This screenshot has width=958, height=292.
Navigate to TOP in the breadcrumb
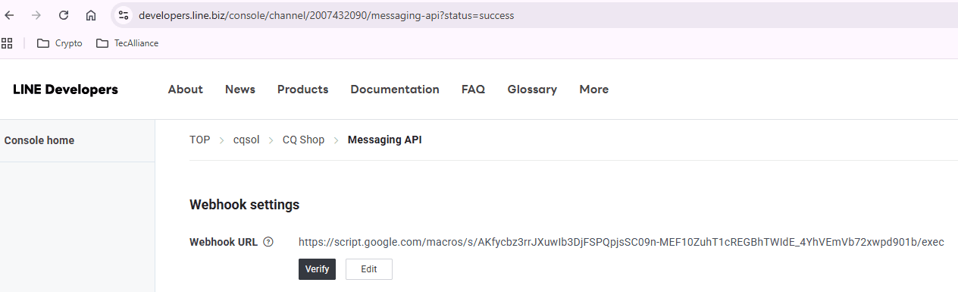tap(200, 140)
